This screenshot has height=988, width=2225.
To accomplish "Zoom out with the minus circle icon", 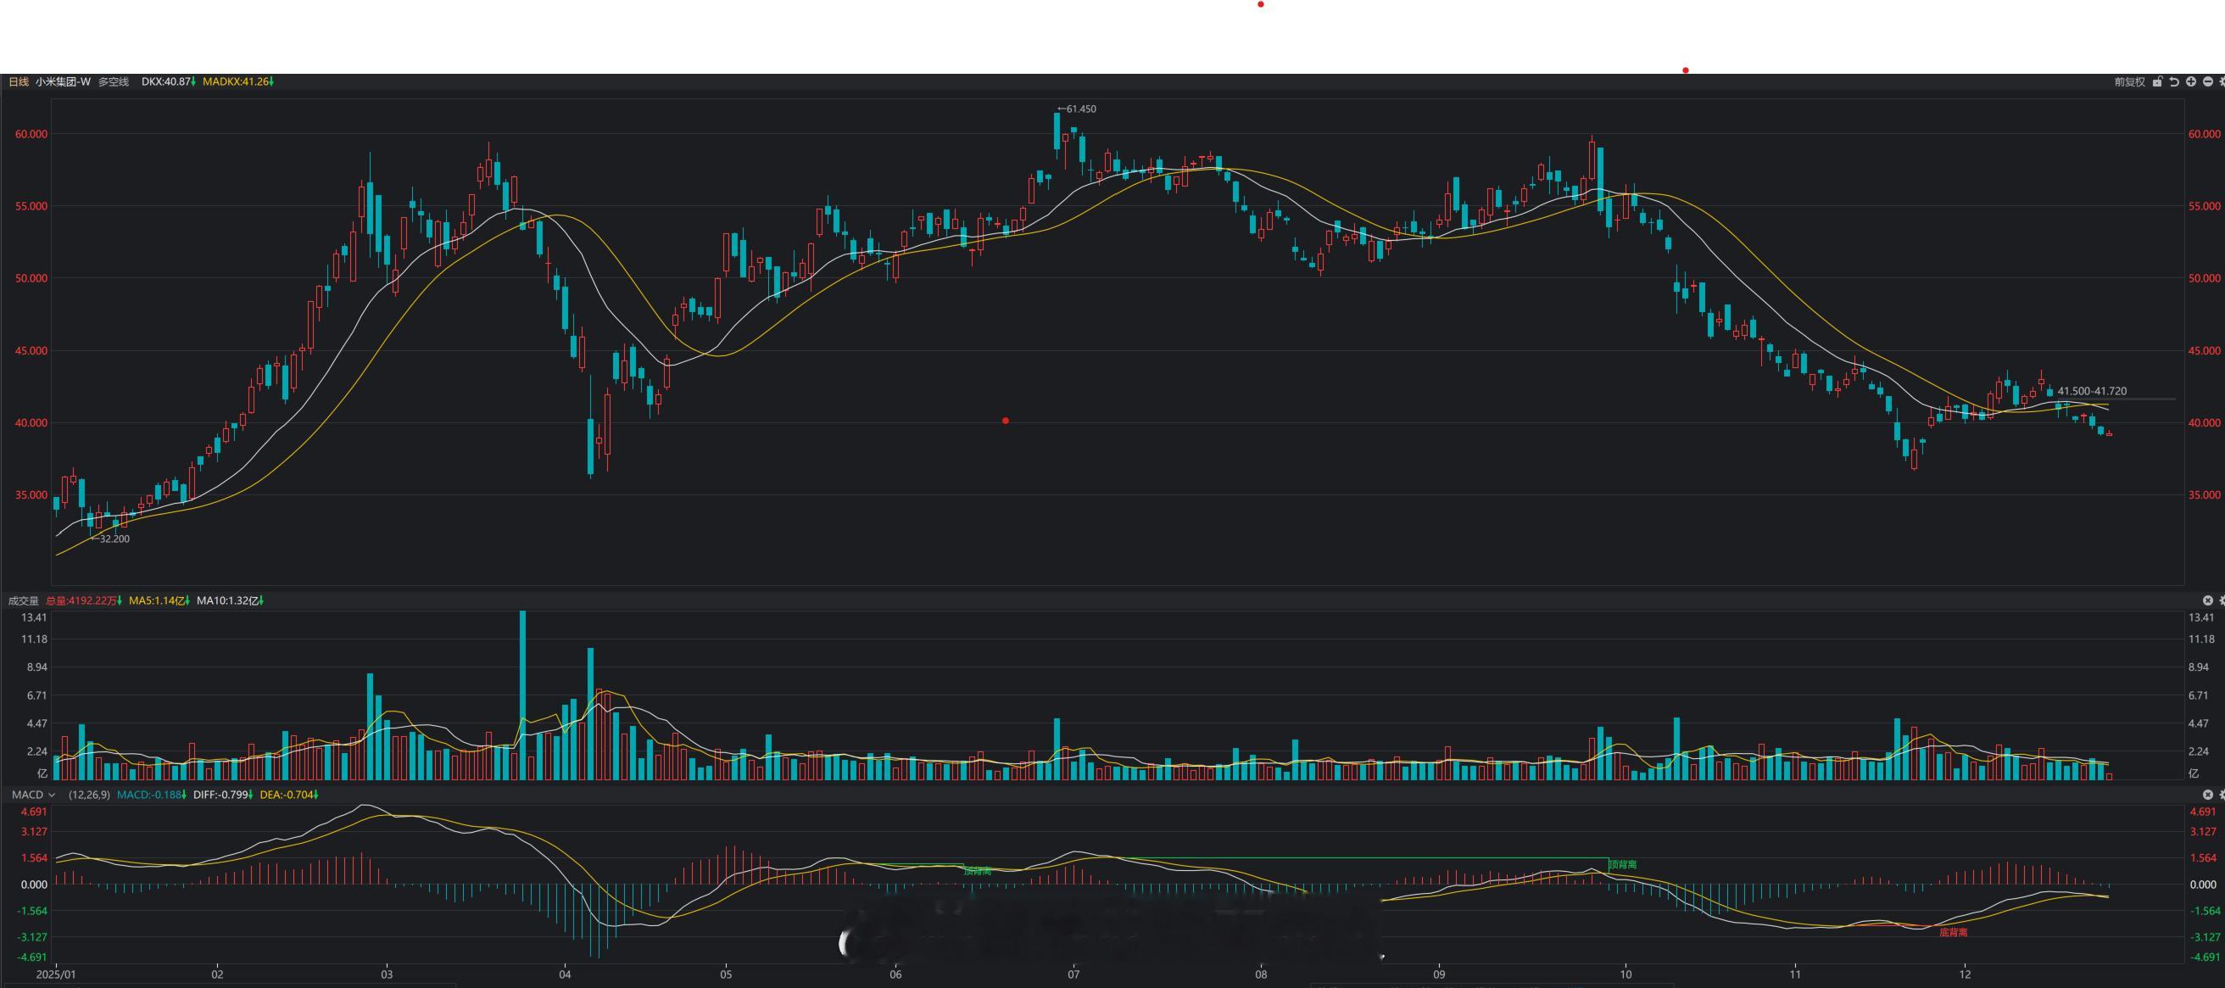I will [2208, 82].
